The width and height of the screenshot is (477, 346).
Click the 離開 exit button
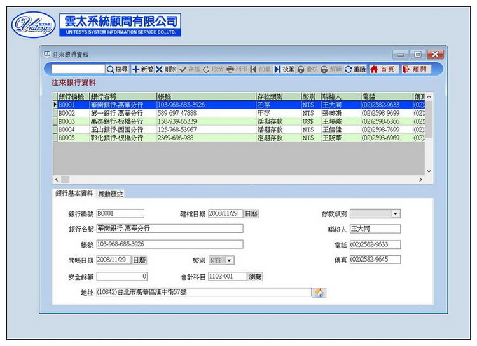415,69
